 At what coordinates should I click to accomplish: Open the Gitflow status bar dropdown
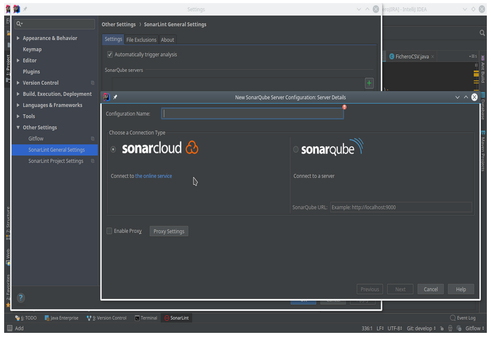click(x=475, y=328)
